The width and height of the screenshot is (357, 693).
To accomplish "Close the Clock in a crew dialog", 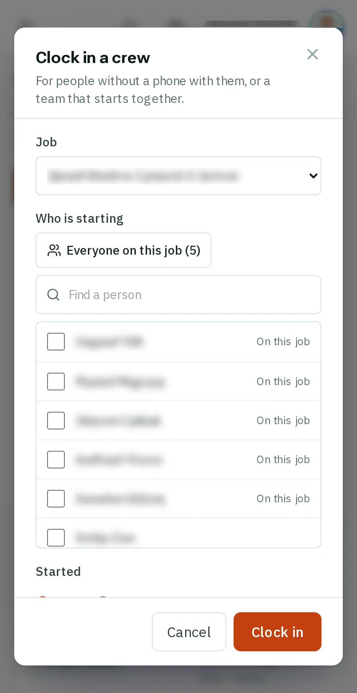I will pyautogui.click(x=313, y=54).
